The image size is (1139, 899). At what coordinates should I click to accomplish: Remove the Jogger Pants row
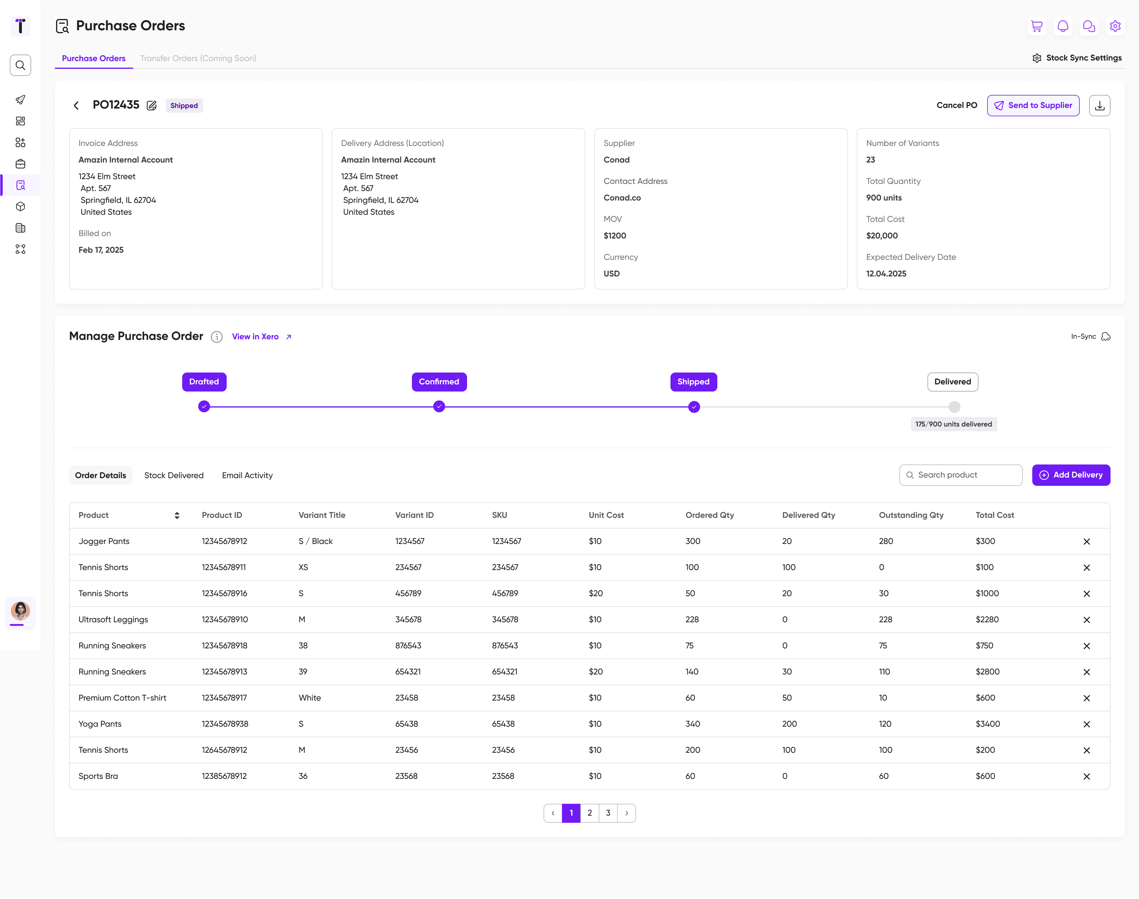pos(1087,542)
